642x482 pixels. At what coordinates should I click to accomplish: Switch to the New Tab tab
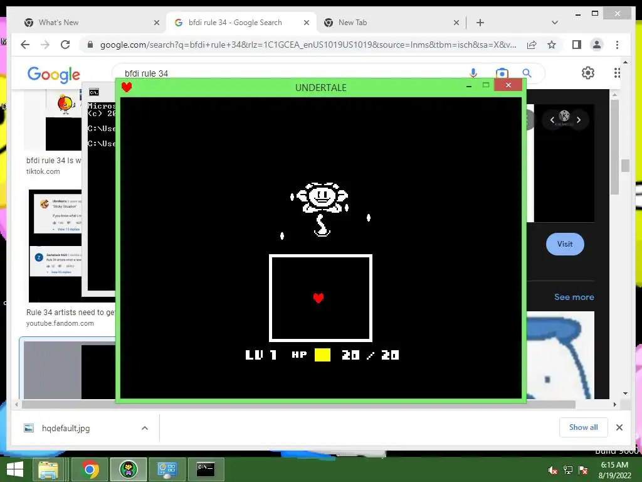[352, 23]
